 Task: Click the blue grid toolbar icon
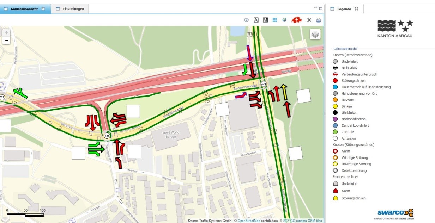(275, 20)
